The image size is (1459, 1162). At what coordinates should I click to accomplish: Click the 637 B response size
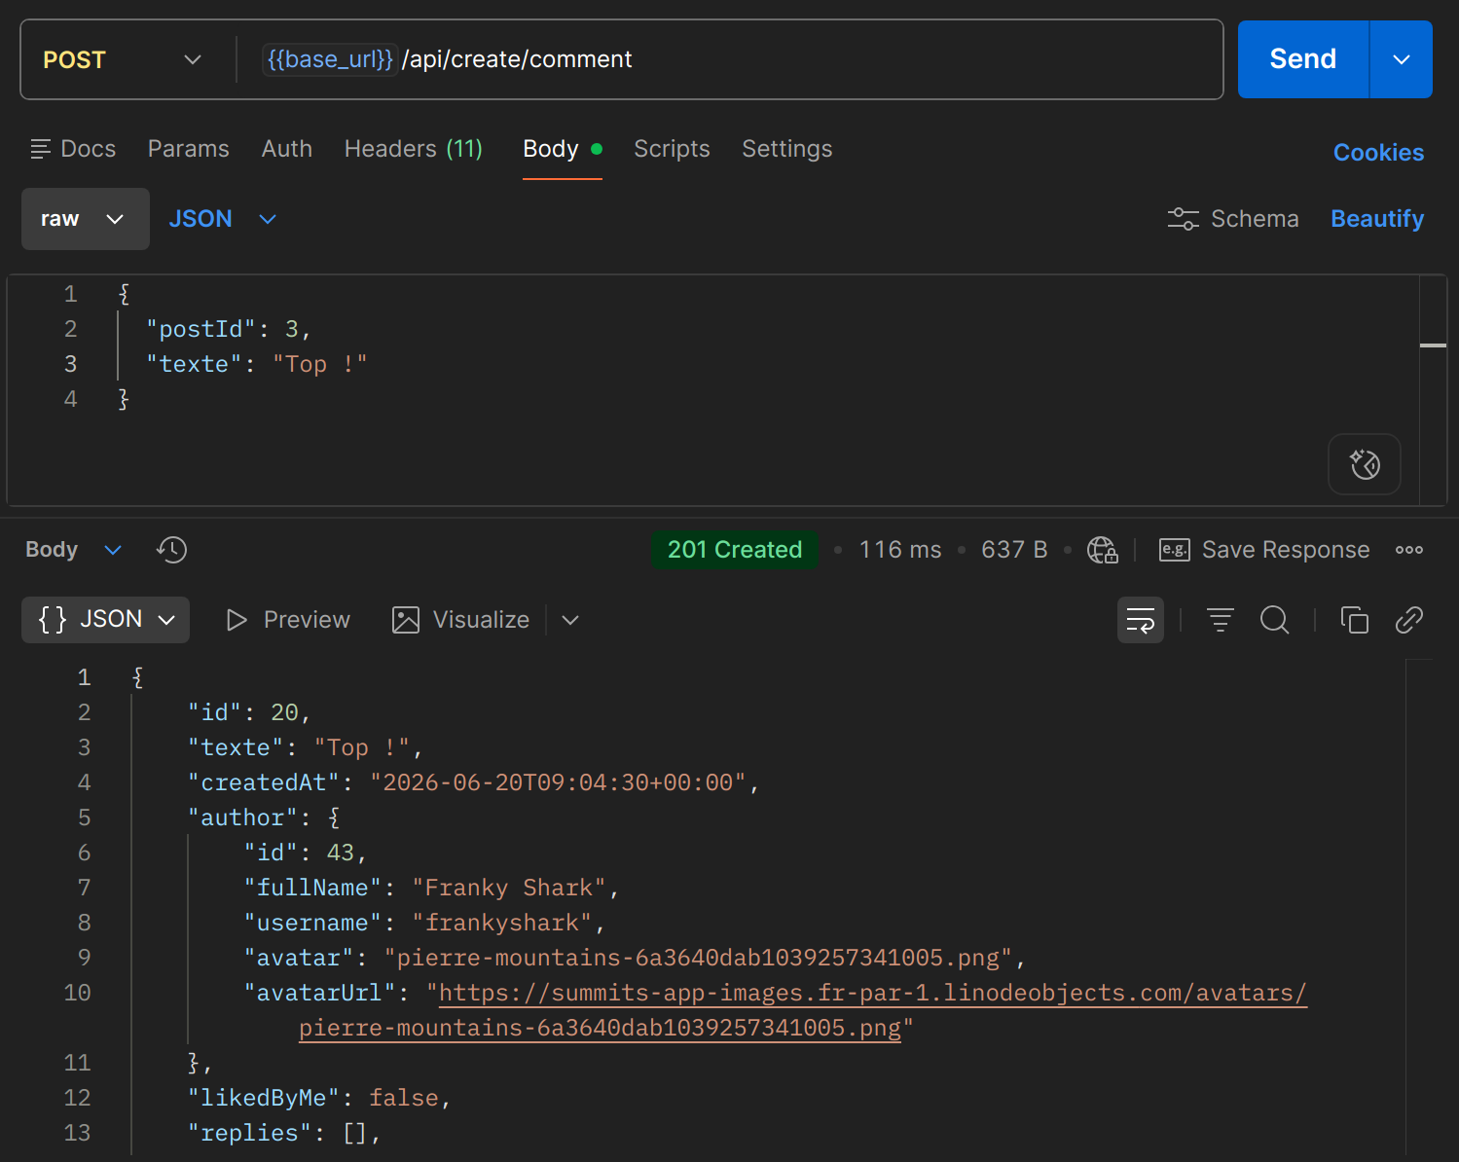click(1014, 550)
